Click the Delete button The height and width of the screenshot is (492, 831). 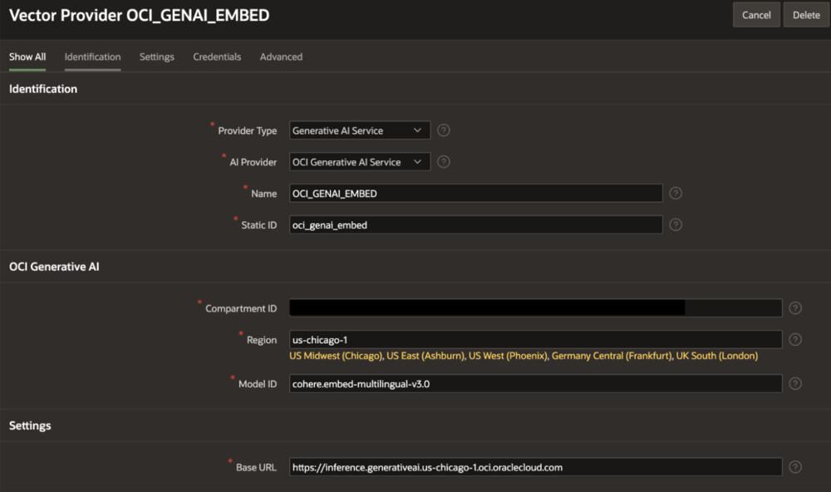pos(806,15)
